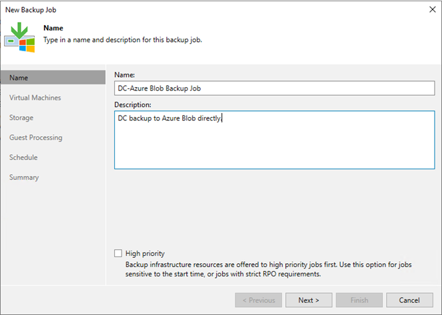Open the Summary step
Image resolution: width=442 pixels, height=315 pixels.
pos(24,177)
